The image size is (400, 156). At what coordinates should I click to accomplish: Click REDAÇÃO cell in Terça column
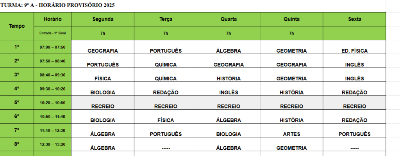166,89
